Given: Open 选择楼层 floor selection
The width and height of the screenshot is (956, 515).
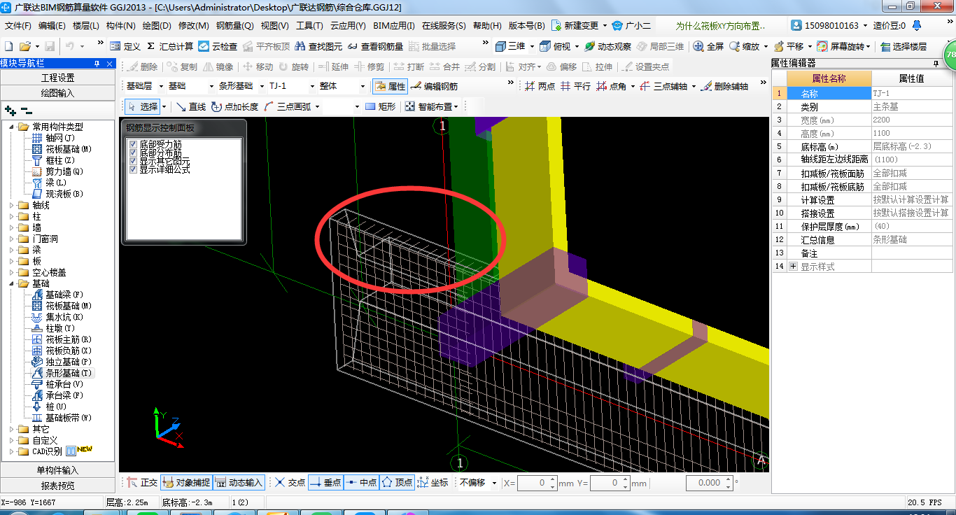Looking at the screenshot, I should point(904,46).
